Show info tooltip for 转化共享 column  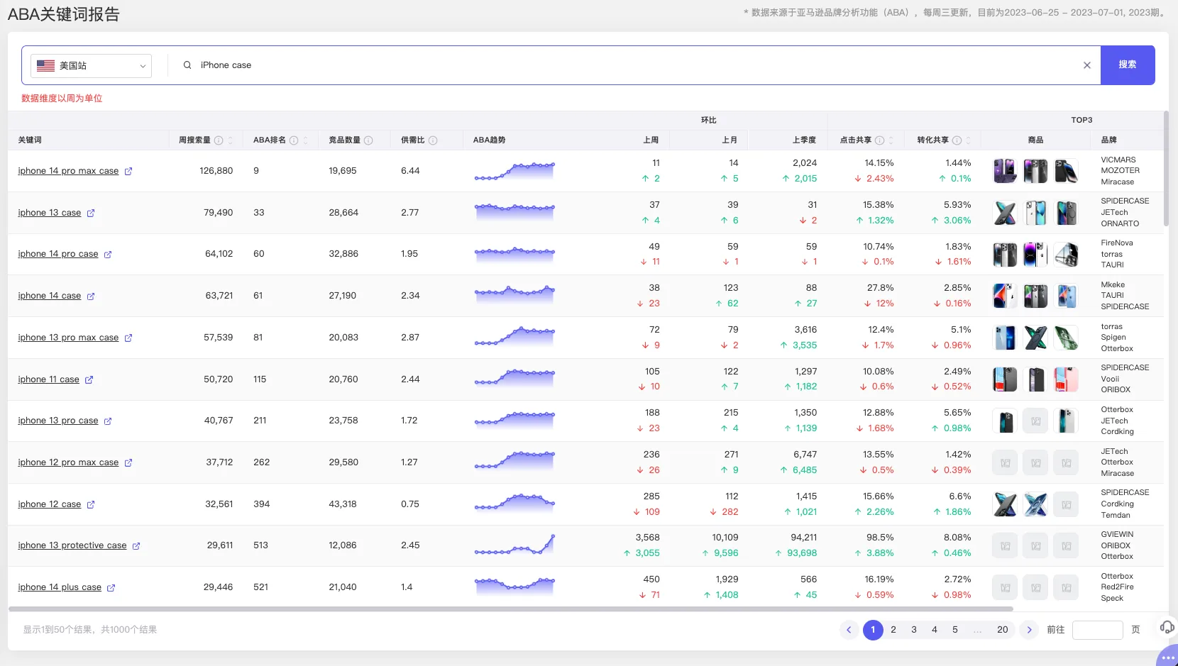point(957,140)
